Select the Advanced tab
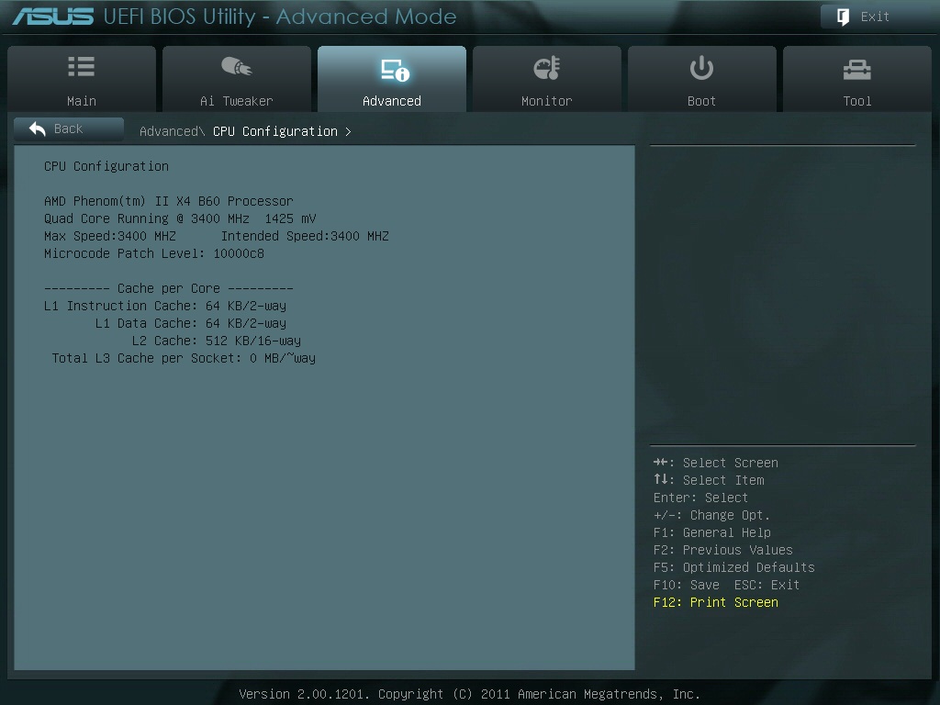Screen dimensions: 940x705 tap(392, 79)
